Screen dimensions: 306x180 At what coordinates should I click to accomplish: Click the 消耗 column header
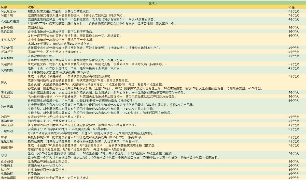coord(291,7)
